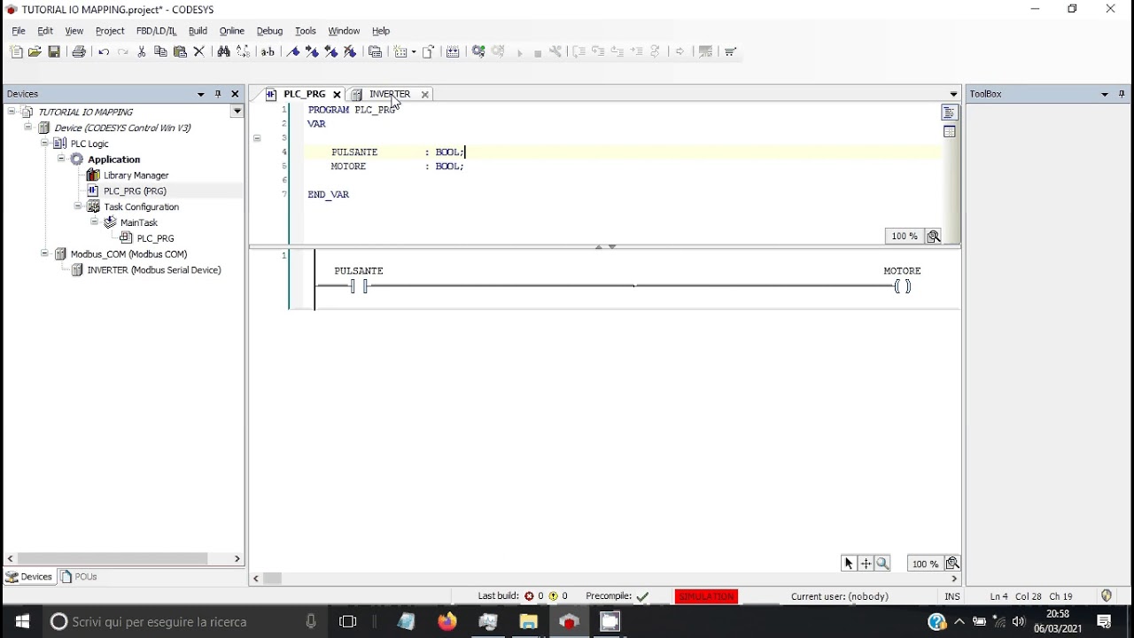Image resolution: width=1134 pixels, height=638 pixels.
Task: Open the editor tab list dropdown
Action: click(x=953, y=94)
